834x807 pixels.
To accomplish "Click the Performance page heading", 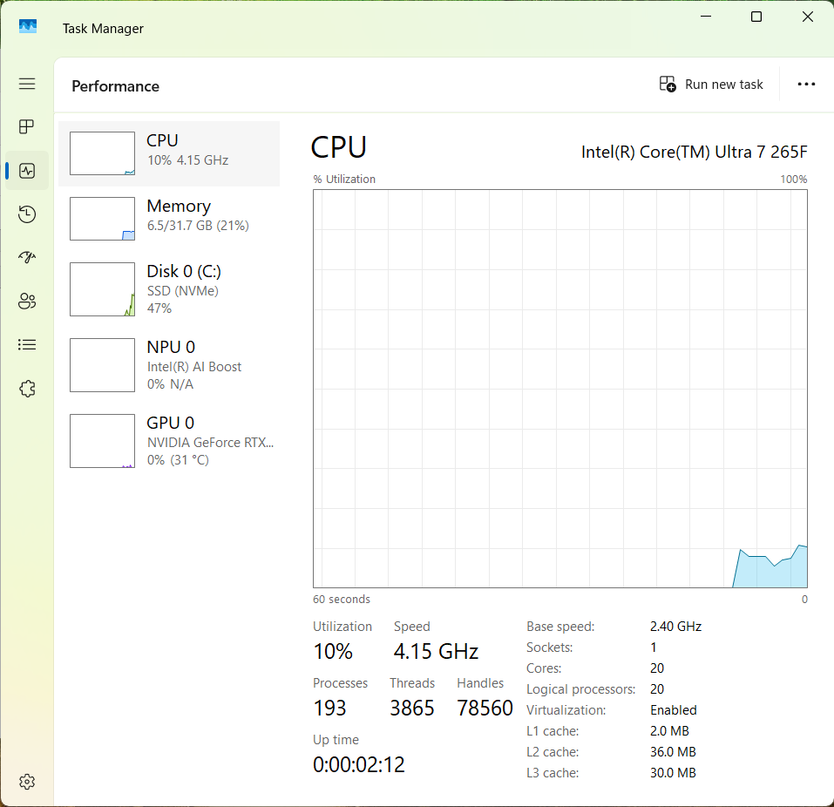I will point(115,86).
